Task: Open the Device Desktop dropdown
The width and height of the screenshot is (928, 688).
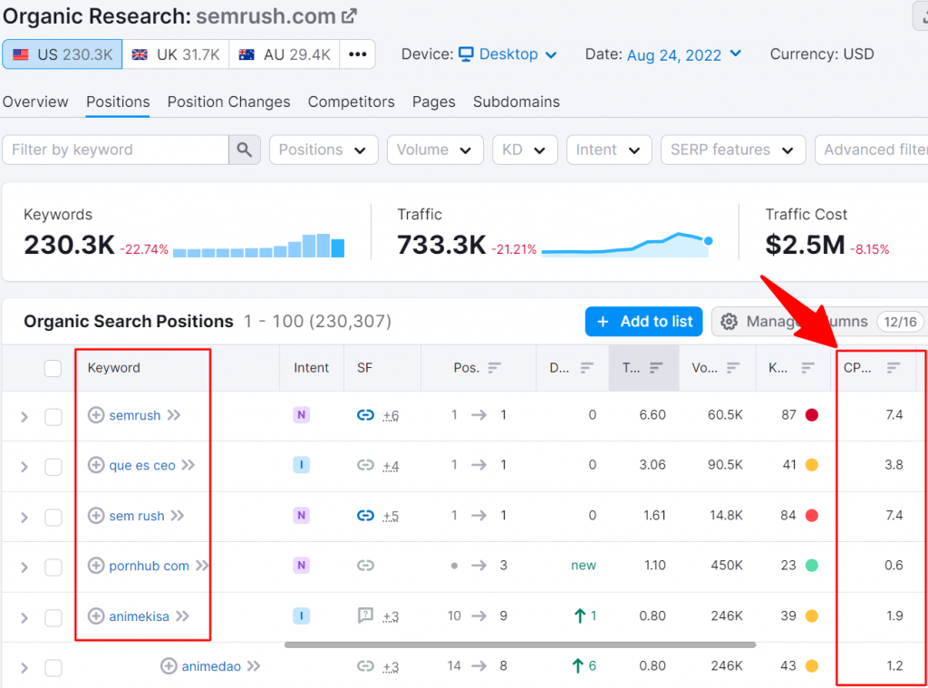Action: coord(508,54)
